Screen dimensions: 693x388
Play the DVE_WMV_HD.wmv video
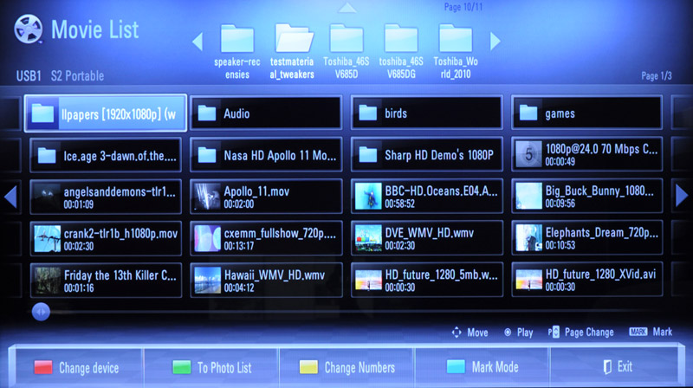pyautogui.click(x=426, y=239)
